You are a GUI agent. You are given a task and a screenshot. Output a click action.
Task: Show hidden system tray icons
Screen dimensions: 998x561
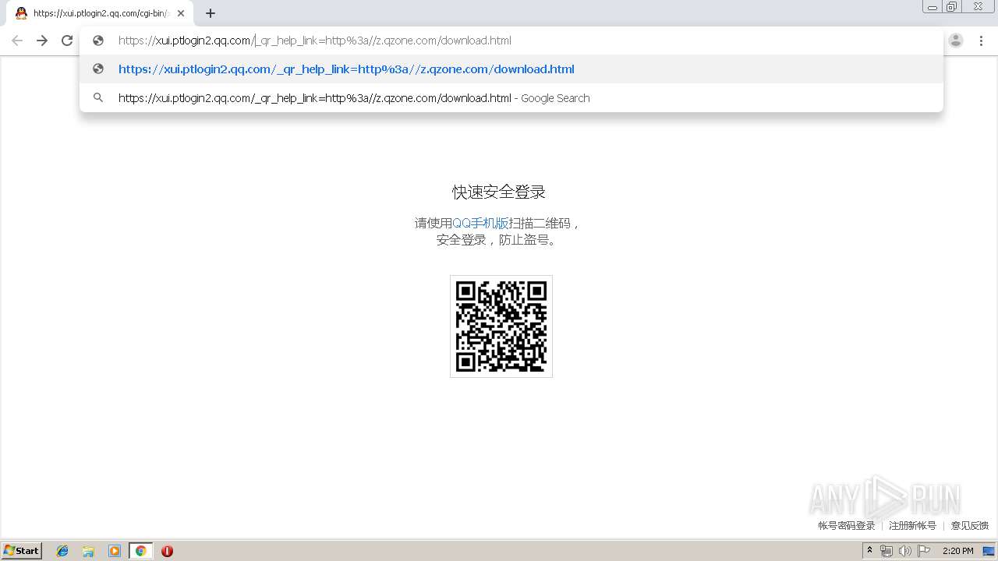[869, 551]
